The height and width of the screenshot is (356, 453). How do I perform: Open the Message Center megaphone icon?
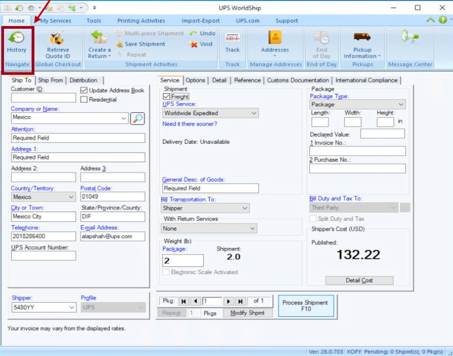click(410, 37)
